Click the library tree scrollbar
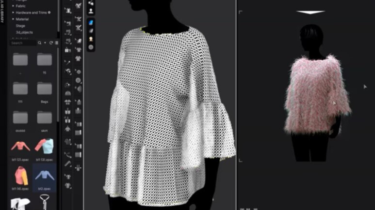Screen dimensions: 375x210 [58, 17]
